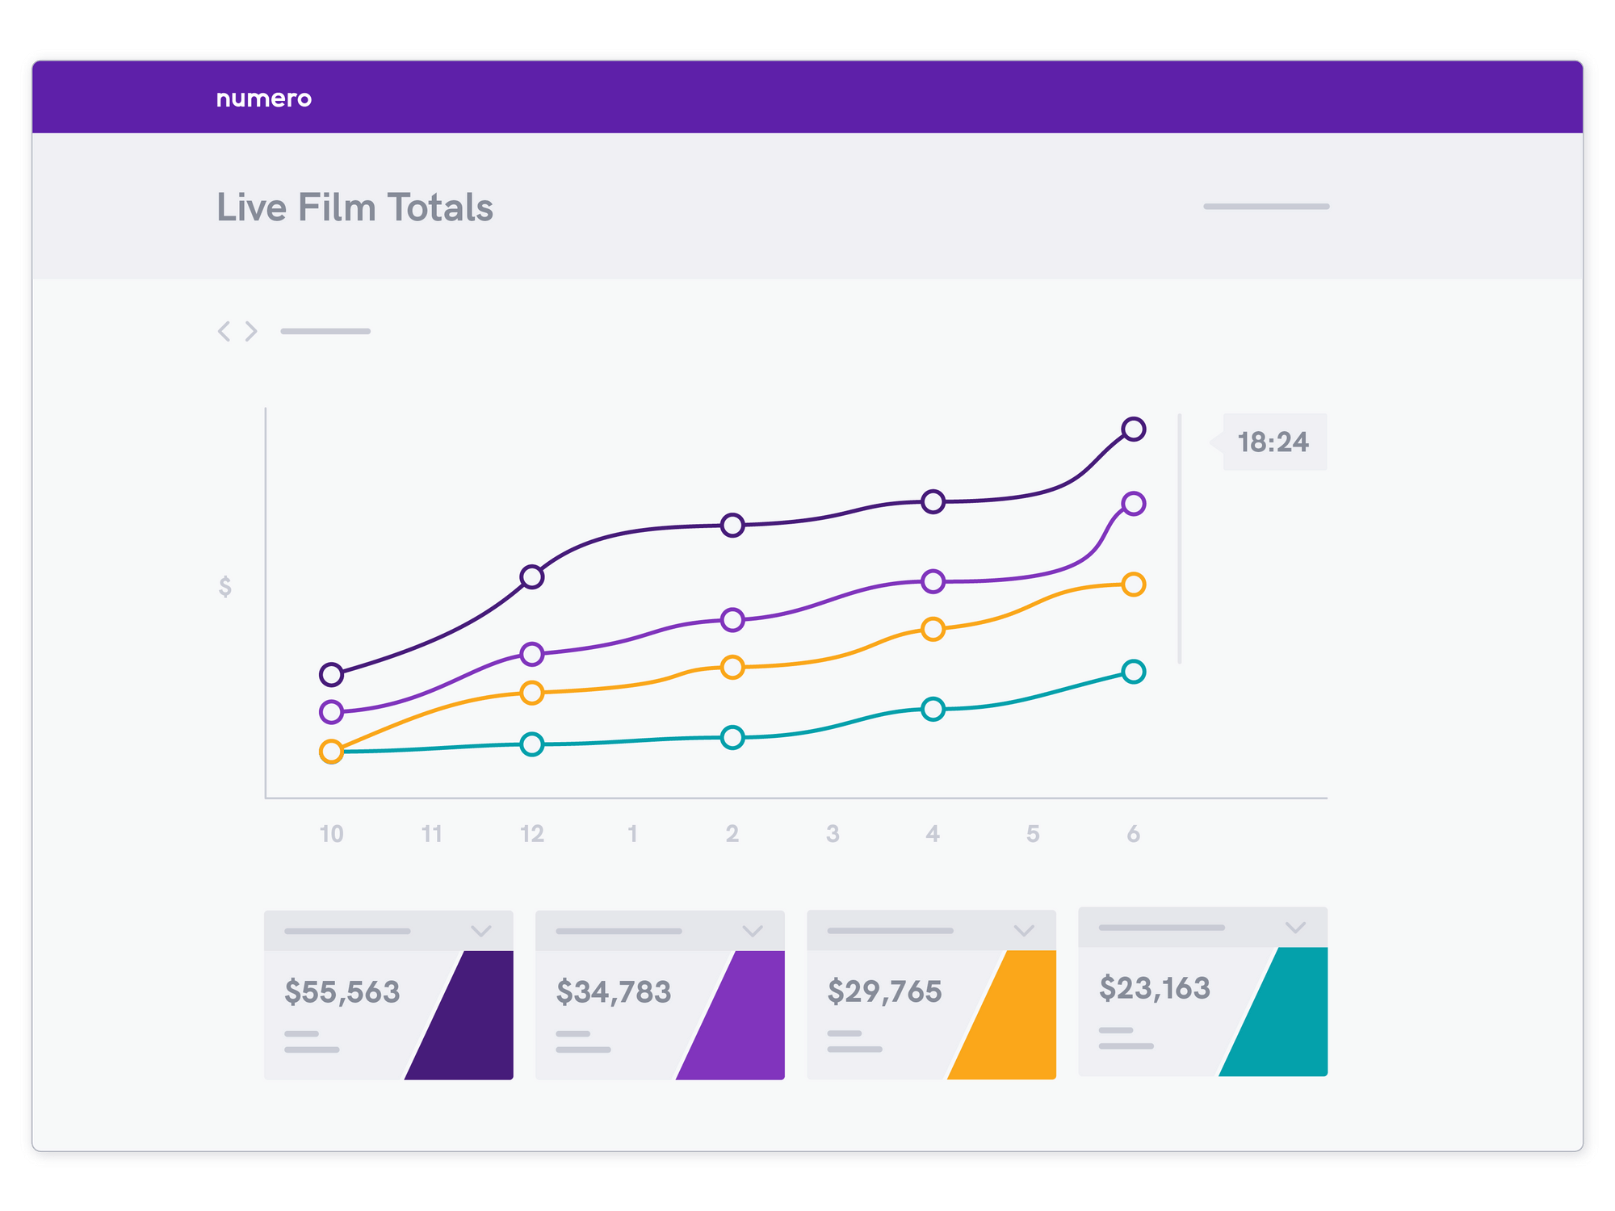Image resolution: width=1615 pixels, height=1211 pixels.
Task: Select the $23,163 total value
Action: pos(1155,987)
